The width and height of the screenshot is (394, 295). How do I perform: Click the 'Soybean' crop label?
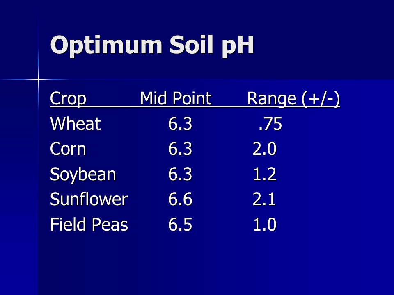click(83, 175)
